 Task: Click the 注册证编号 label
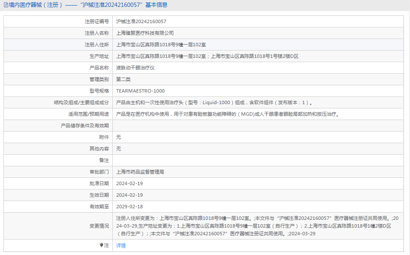pos(97,21)
